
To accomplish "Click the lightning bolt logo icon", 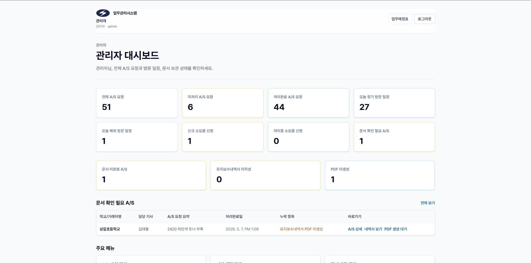I will point(103,13).
